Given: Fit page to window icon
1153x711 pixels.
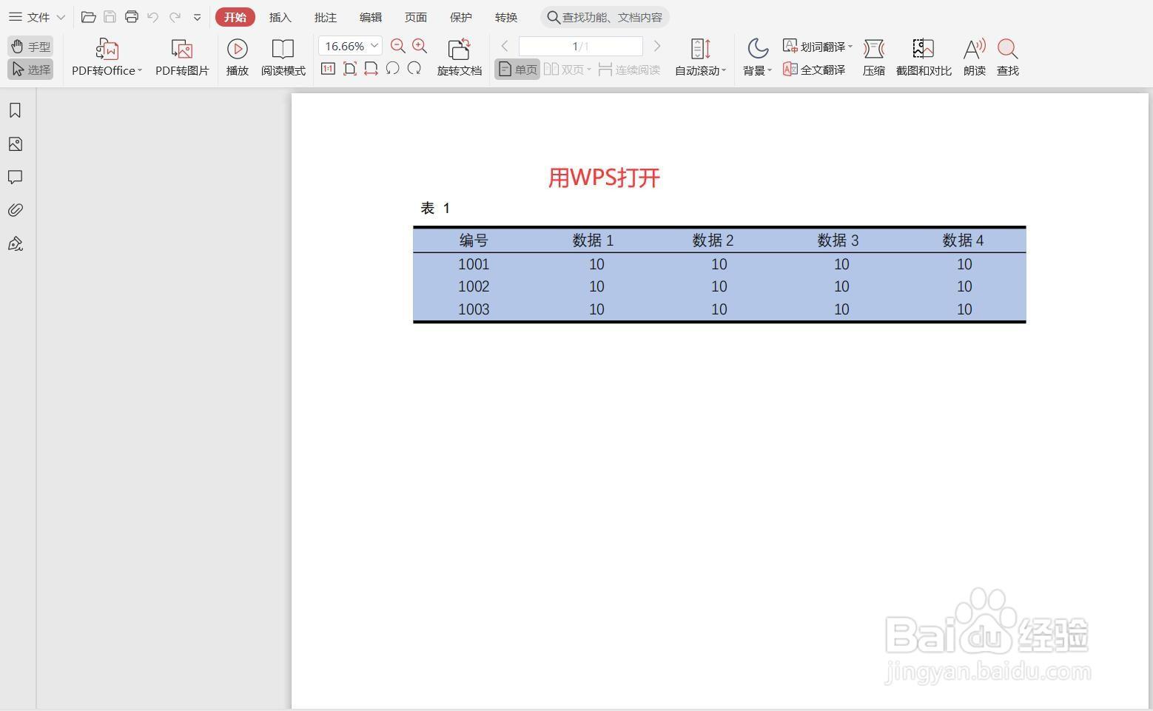Looking at the screenshot, I should (x=350, y=69).
